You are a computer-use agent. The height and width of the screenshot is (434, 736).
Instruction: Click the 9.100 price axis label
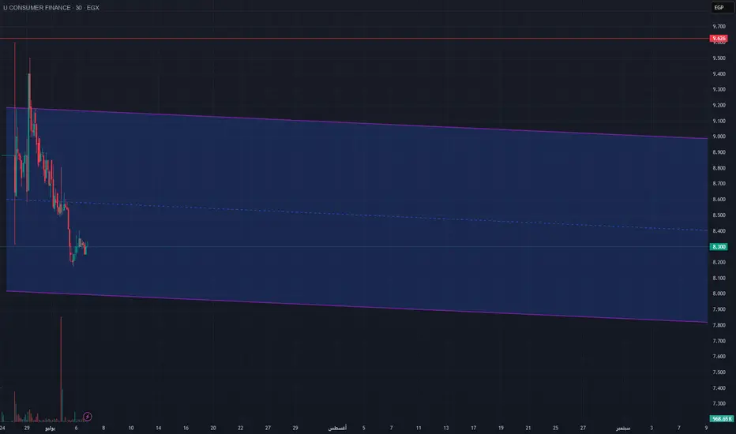719,121
